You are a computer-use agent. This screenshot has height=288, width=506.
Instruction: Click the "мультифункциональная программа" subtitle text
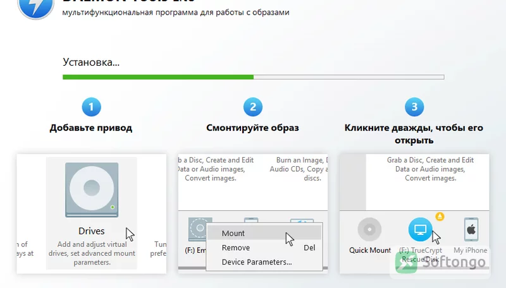click(x=176, y=13)
